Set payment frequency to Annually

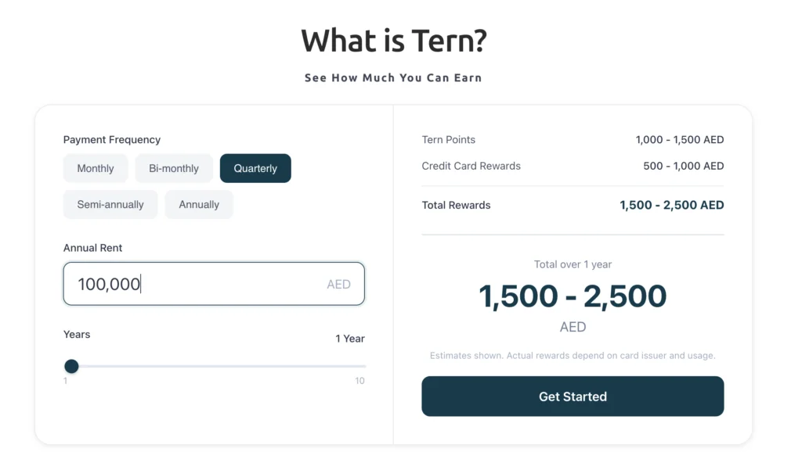pyautogui.click(x=199, y=205)
